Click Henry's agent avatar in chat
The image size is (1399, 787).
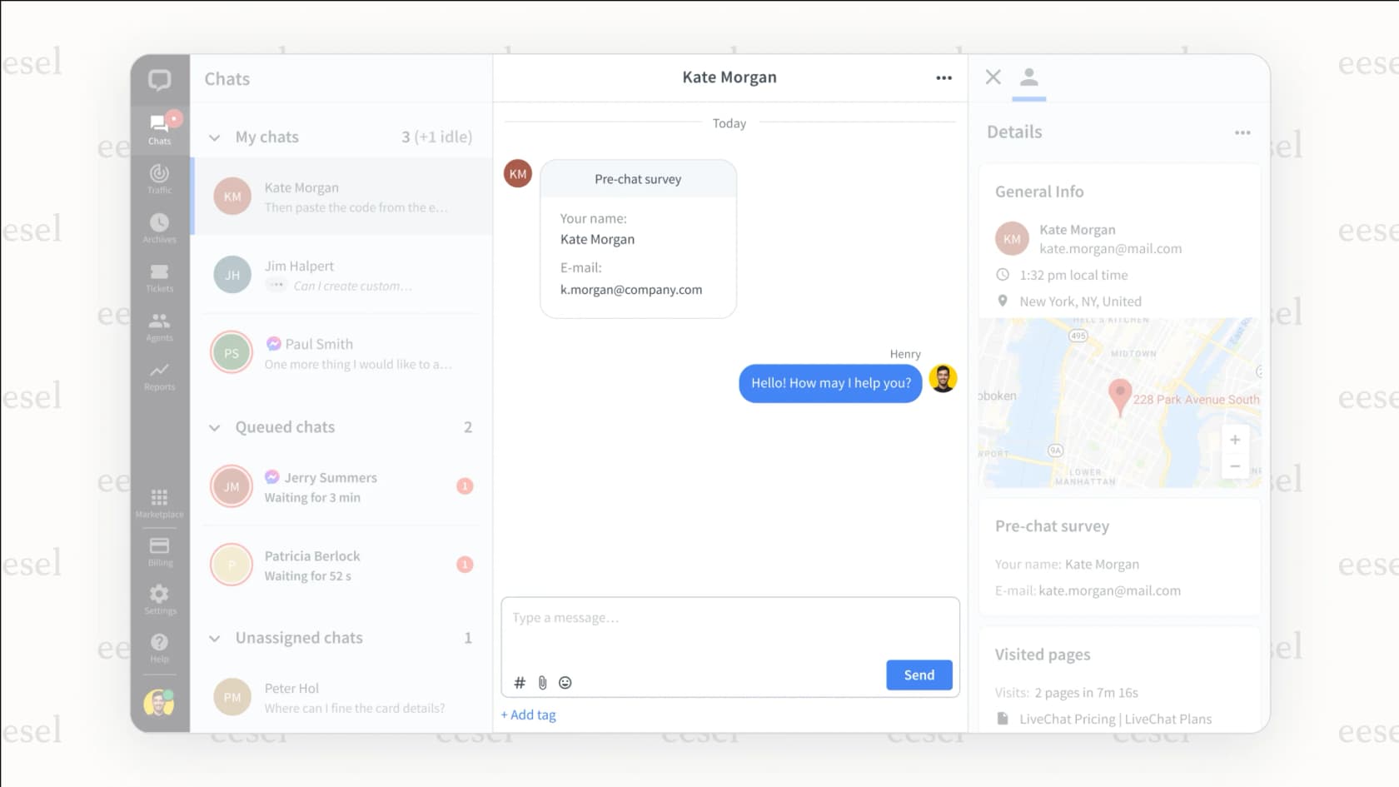pos(943,379)
